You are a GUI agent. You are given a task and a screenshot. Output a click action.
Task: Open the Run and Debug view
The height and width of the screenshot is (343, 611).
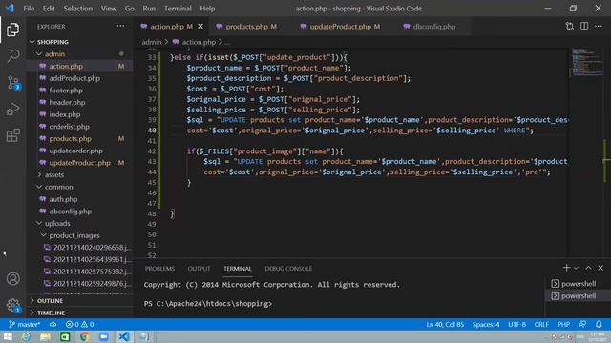[x=12, y=110]
